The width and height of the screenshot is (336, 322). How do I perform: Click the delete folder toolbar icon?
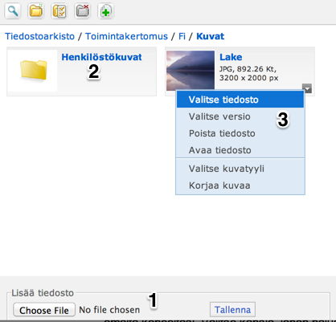point(83,11)
